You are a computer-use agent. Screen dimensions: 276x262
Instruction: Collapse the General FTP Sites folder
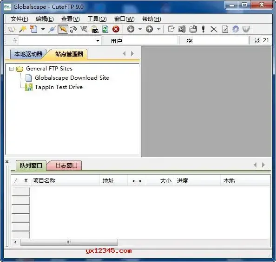click(x=11, y=69)
